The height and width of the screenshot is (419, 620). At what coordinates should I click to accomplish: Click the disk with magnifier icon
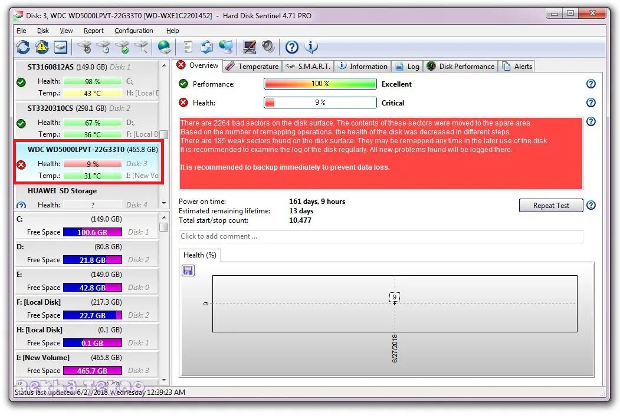tap(142, 47)
